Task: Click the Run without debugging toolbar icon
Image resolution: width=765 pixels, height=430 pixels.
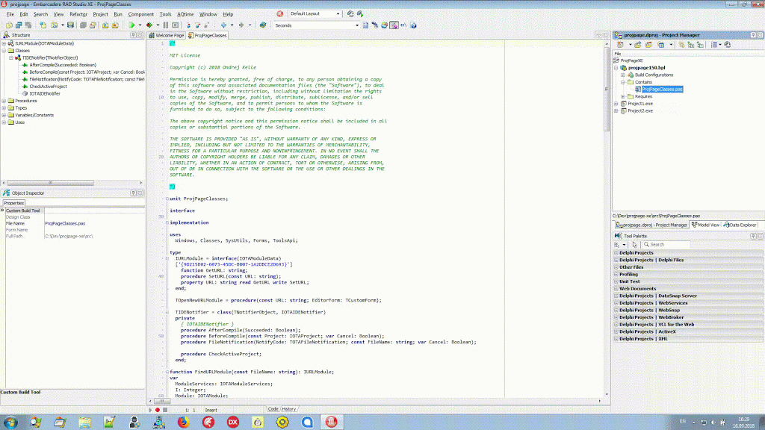Action: pos(149,25)
